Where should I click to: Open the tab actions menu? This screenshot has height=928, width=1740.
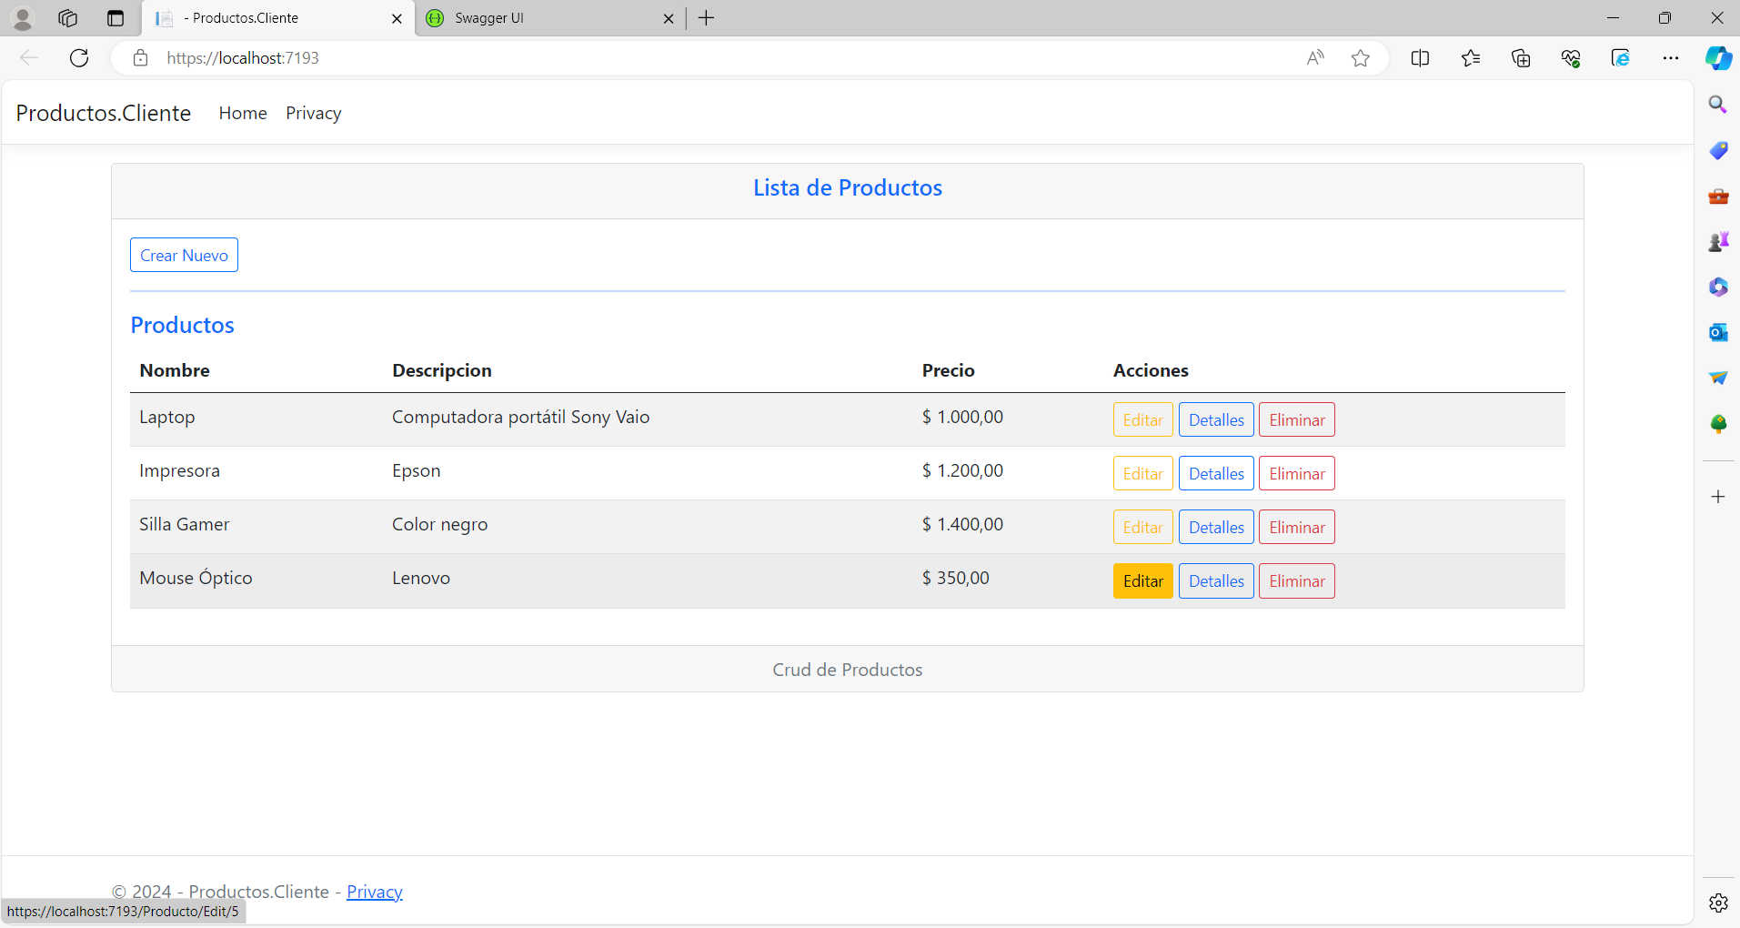point(115,18)
